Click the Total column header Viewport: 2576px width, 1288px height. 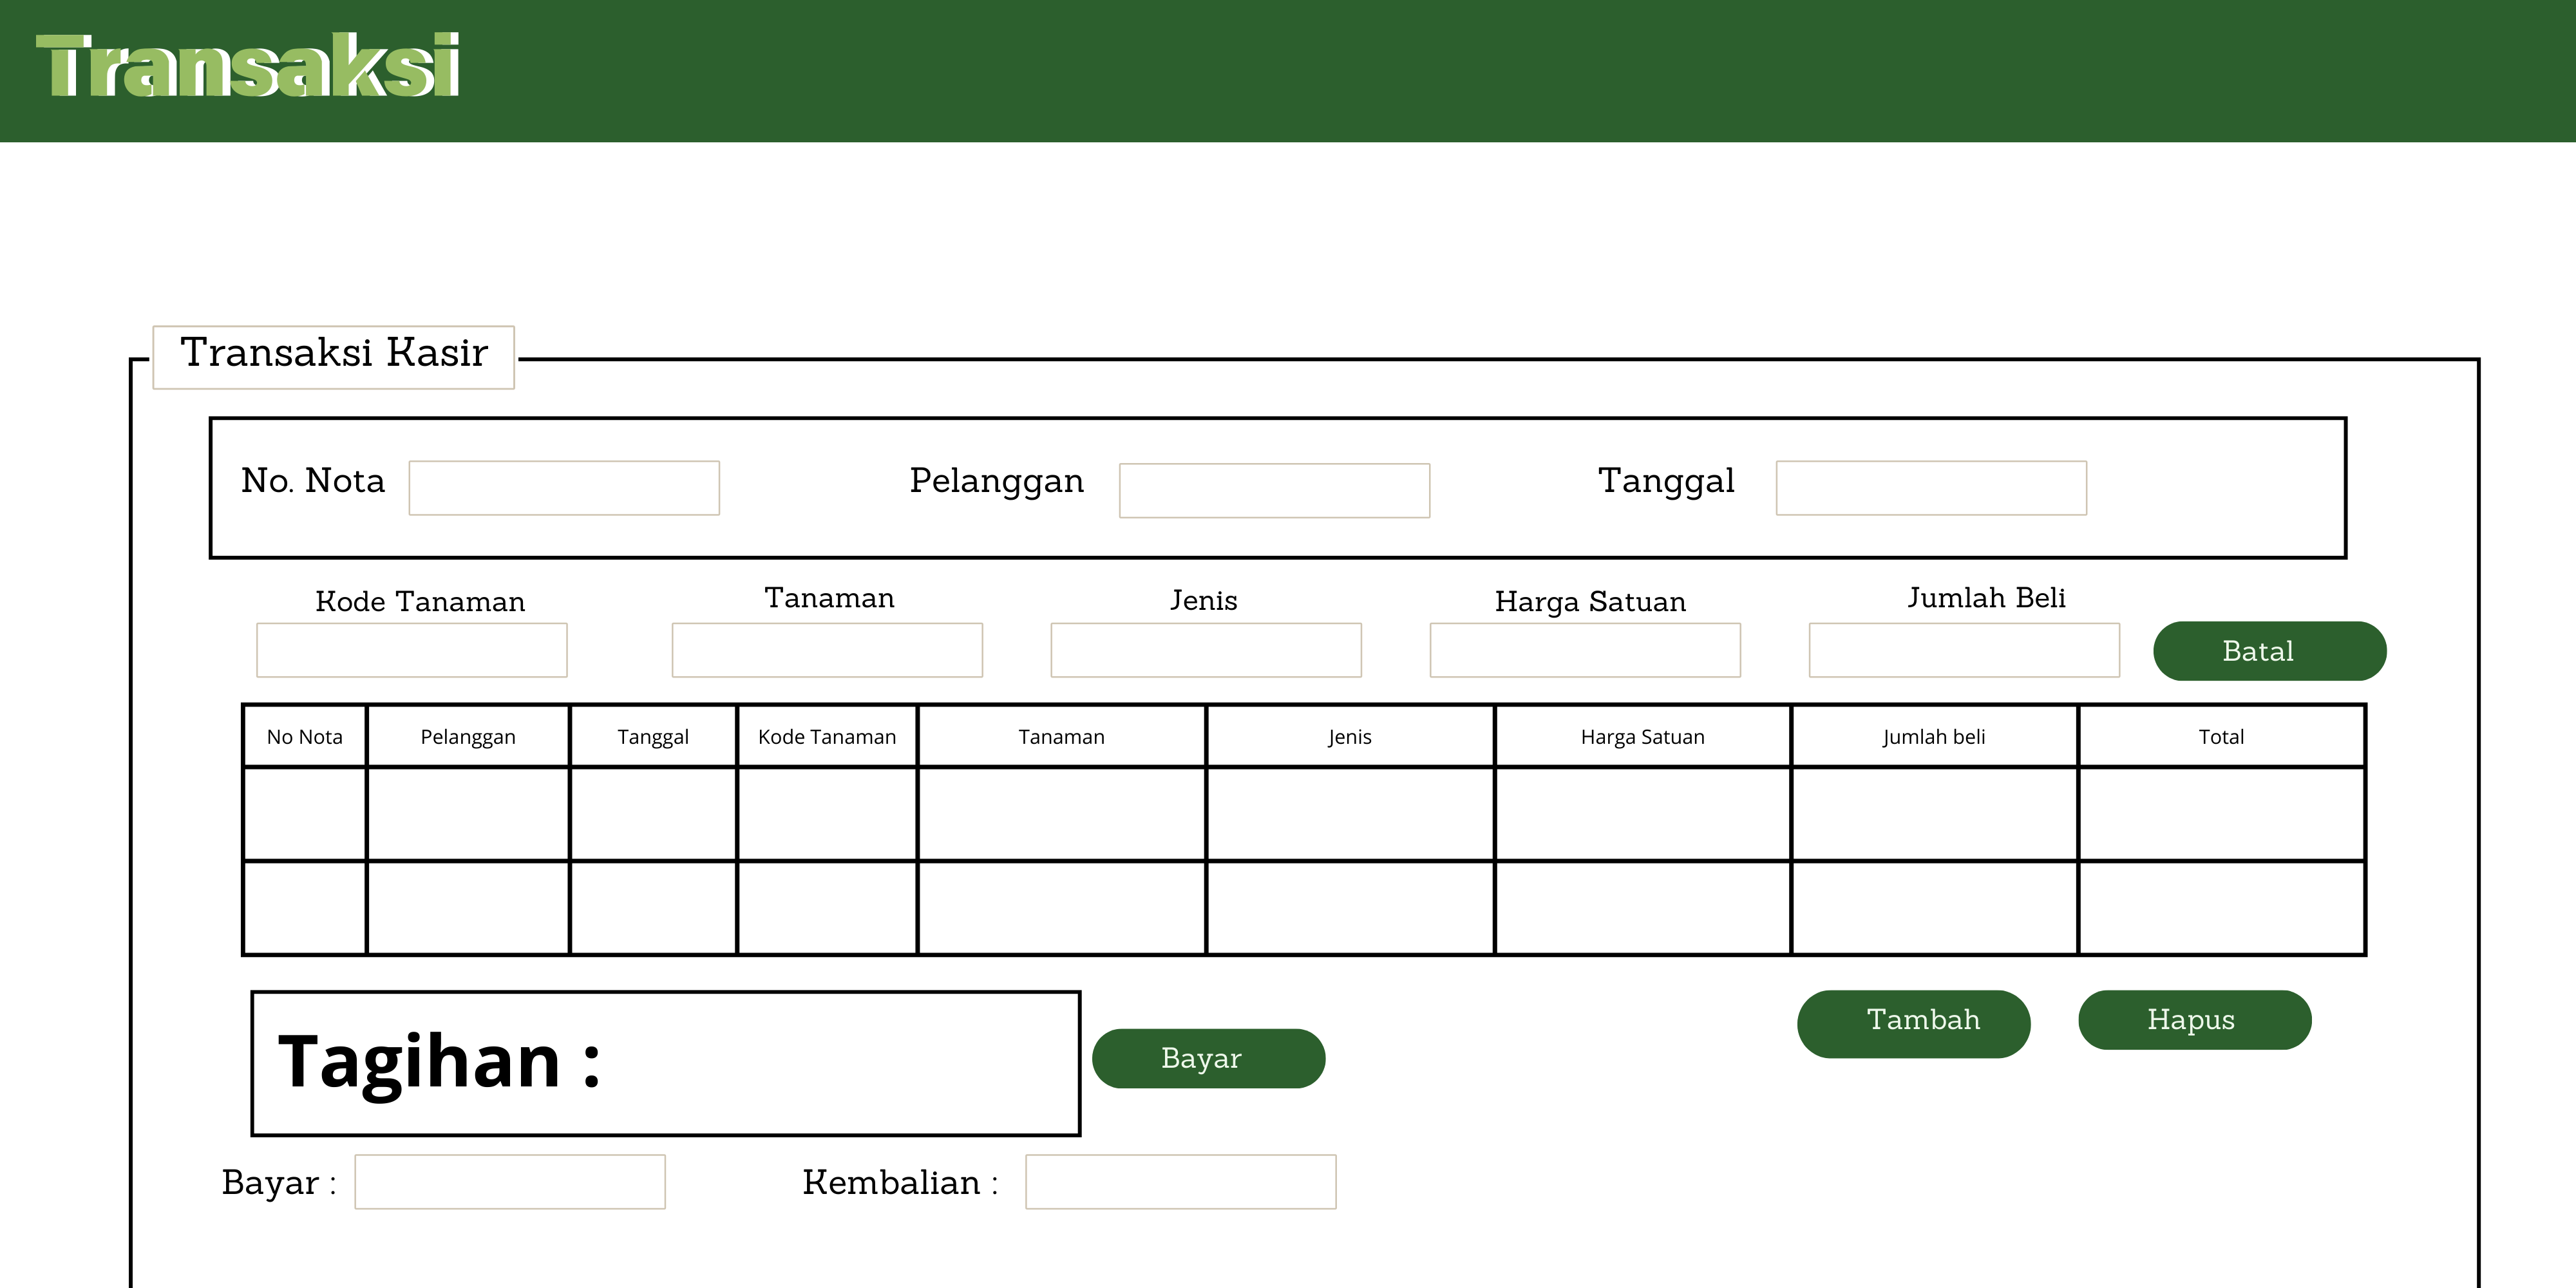click(2220, 737)
